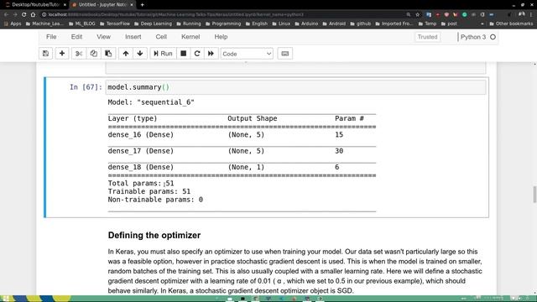This screenshot has width=537, height=302.
Task: Open the Apps bookmarks shortcut
Action: (13, 23)
